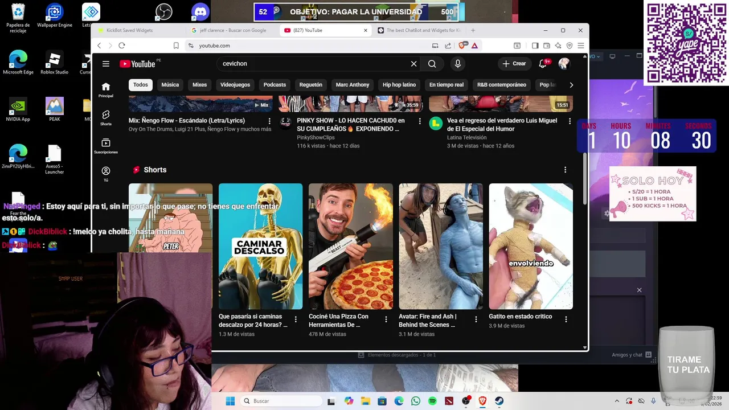
Task: Open the YouTube guide hamburger menu
Action: pos(106,64)
